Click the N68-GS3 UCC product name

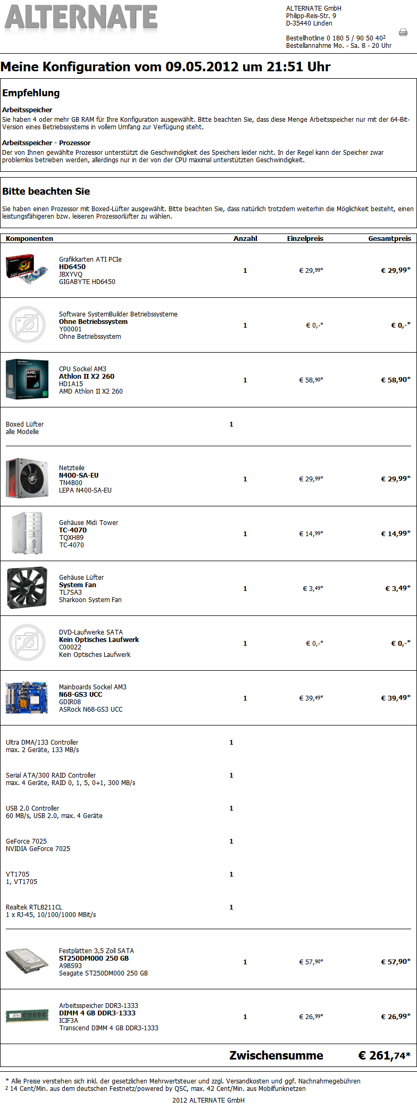coord(80,695)
